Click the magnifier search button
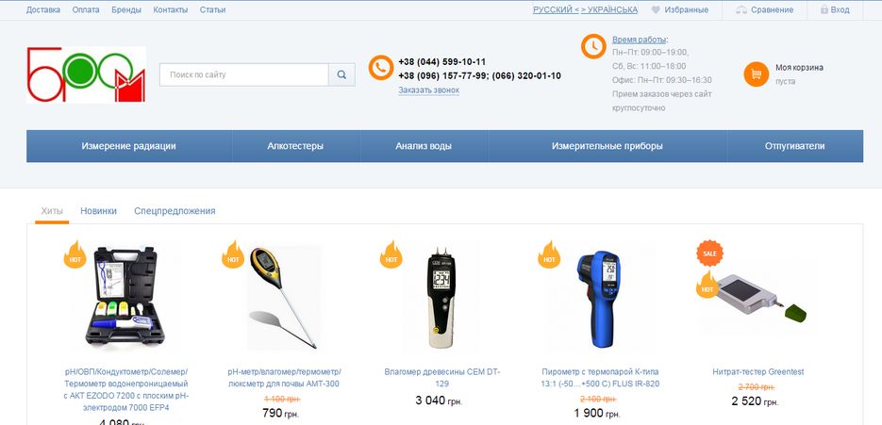Image resolution: width=882 pixels, height=425 pixels. [x=341, y=74]
